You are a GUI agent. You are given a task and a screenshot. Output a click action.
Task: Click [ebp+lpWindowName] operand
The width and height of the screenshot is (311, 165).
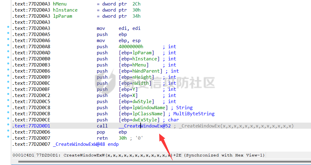[143, 108]
